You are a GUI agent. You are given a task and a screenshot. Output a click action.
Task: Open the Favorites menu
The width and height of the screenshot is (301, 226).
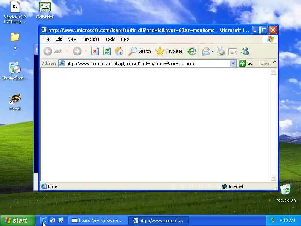[x=91, y=39]
